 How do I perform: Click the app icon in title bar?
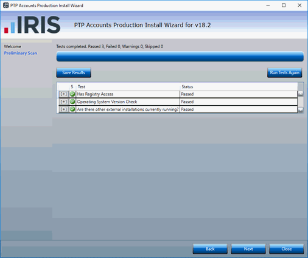tap(6, 5)
